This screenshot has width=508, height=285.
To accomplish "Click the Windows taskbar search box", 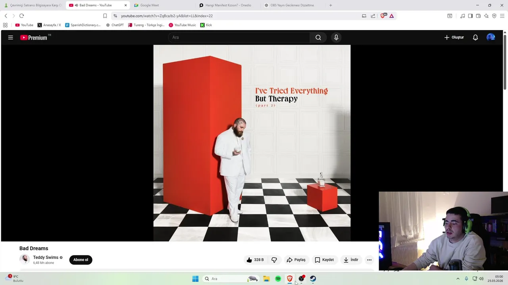I will pos(231,279).
